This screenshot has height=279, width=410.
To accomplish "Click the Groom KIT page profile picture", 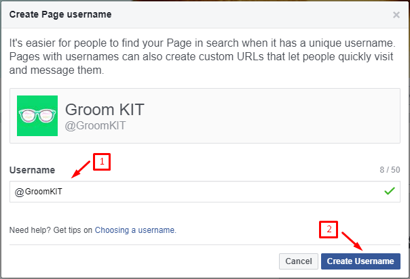I will click(x=37, y=116).
